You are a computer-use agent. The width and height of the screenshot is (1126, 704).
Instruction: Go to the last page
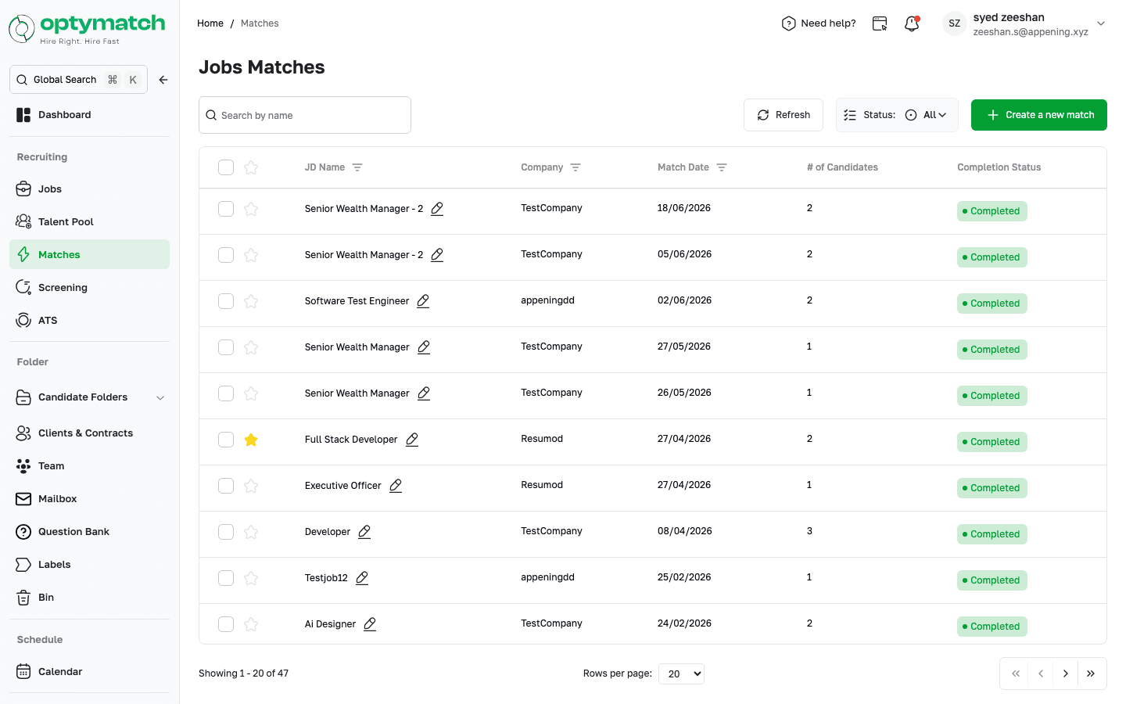pyautogui.click(x=1091, y=673)
